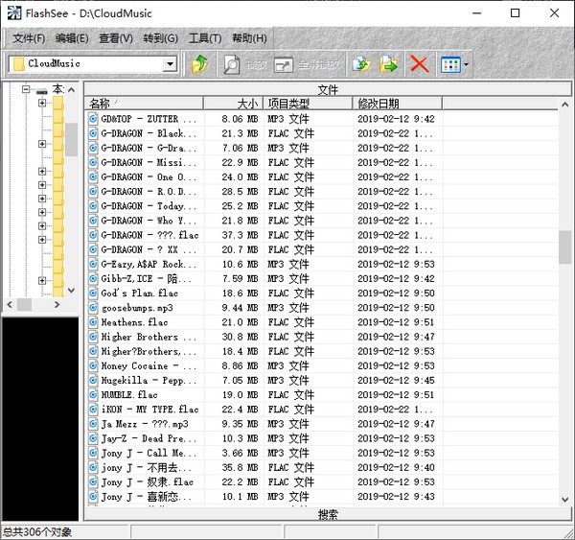Click the magnifier preview icon in toolbar
The image size is (575, 540).
pos(231,64)
